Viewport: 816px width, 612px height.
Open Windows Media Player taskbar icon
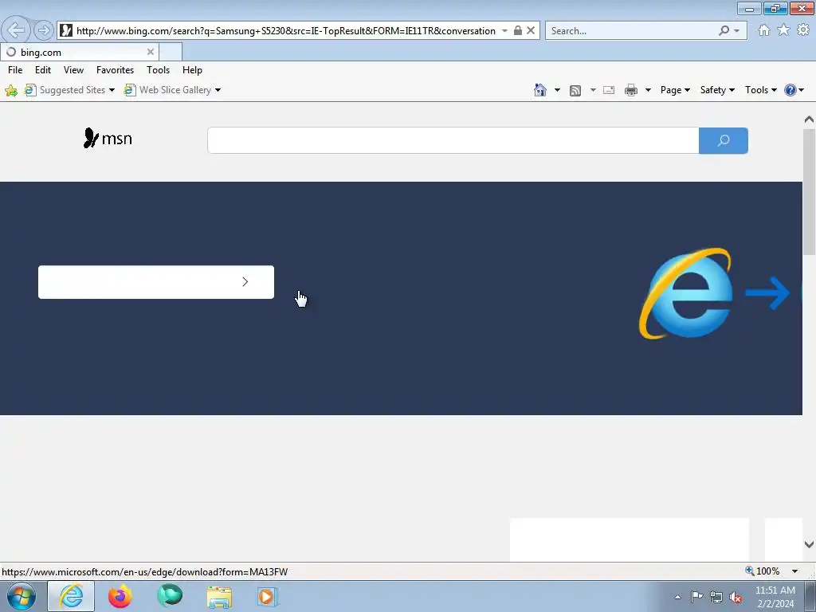point(268,597)
